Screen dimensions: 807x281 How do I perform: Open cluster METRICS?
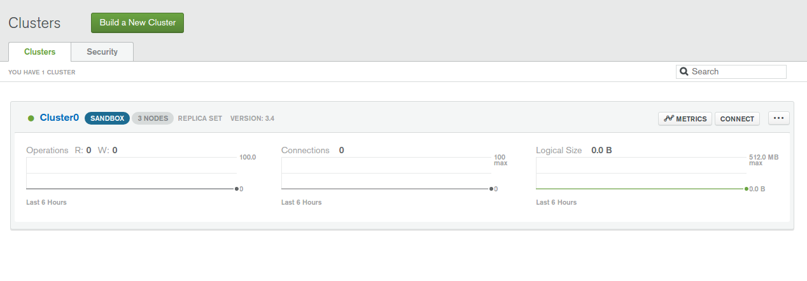click(685, 119)
